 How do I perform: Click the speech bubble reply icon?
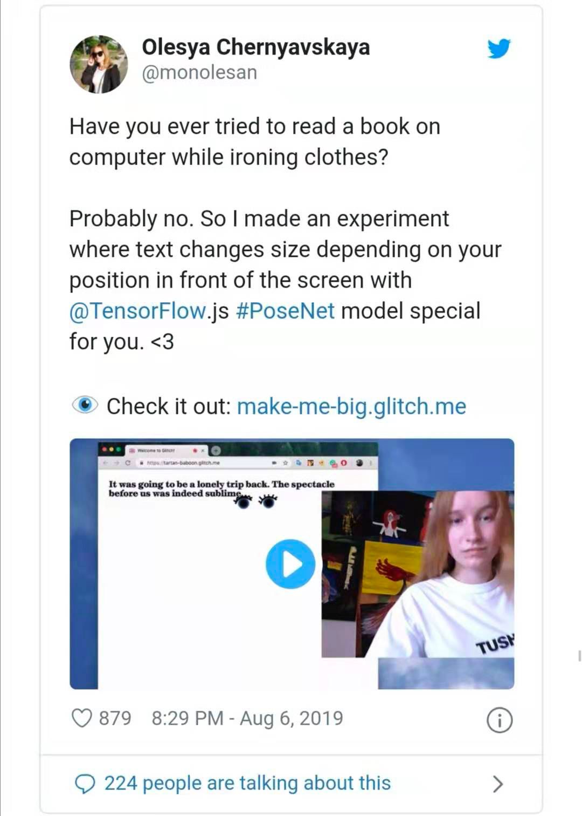pyautogui.click(x=85, y=784)
